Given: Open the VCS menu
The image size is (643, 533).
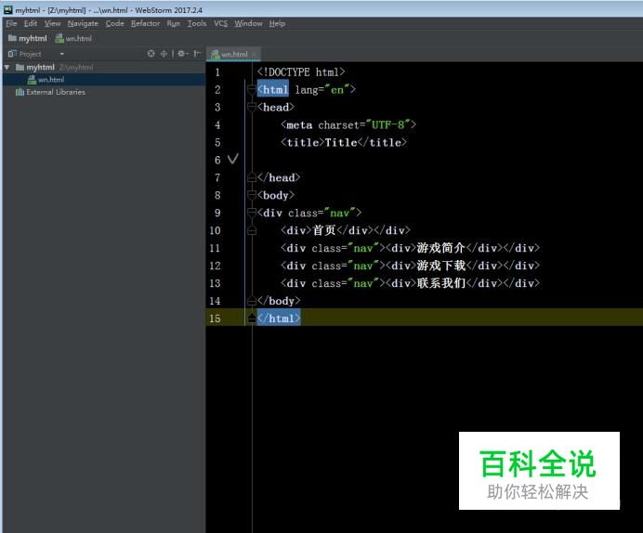Looking at the screenshot, I should tap(220, 23).
